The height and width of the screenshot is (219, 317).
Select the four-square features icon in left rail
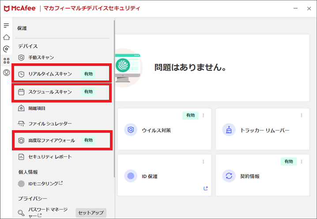pyautogui.click(x=7, y=61)
